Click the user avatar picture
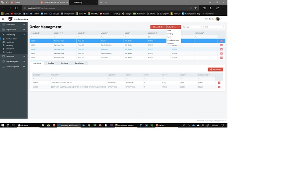The height and width of the screenshot is (170, 303). (217, 19)
